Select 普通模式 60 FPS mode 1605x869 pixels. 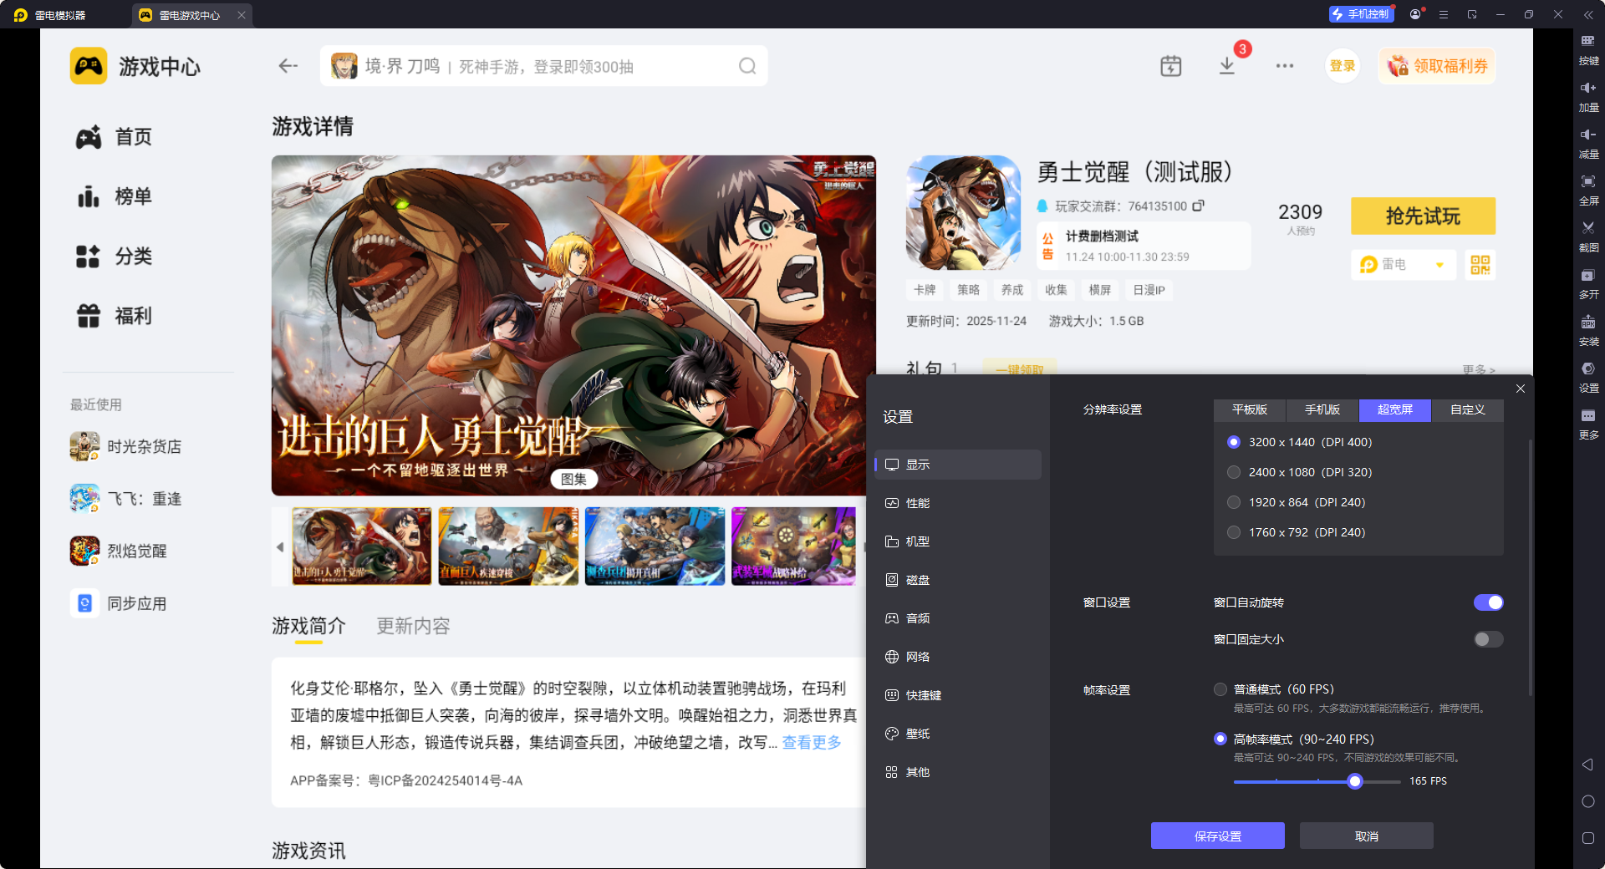(x=1220, y=689)
